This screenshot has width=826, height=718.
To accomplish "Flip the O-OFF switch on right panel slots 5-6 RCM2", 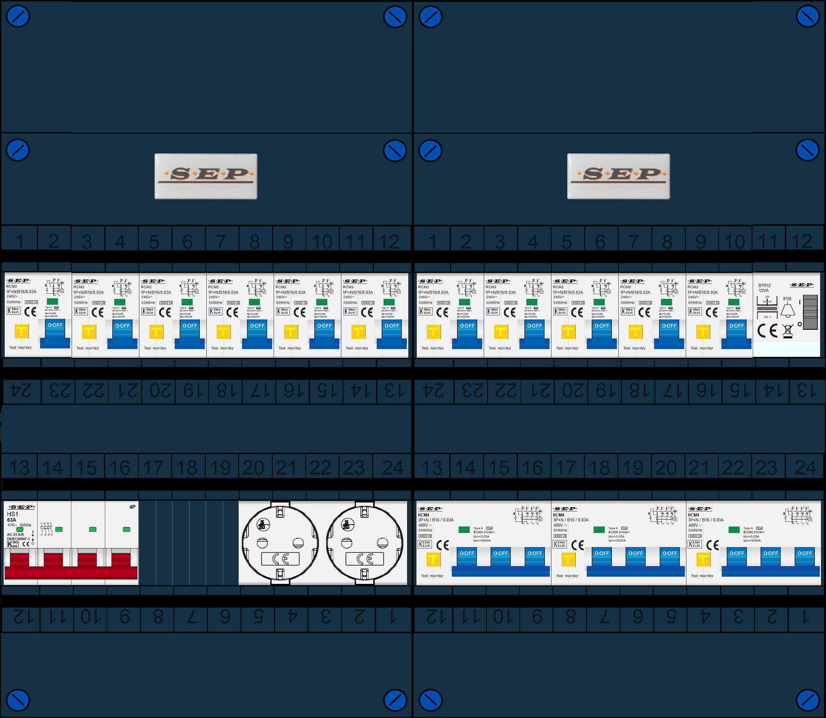I will (601, 334).
